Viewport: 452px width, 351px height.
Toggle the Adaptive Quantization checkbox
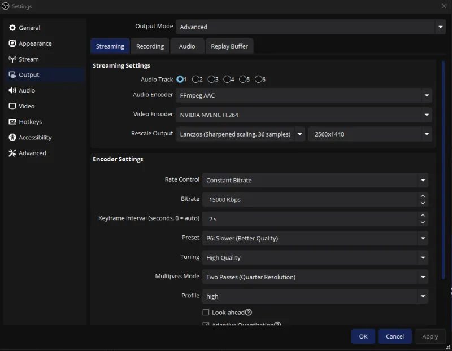tap(206, 324)
